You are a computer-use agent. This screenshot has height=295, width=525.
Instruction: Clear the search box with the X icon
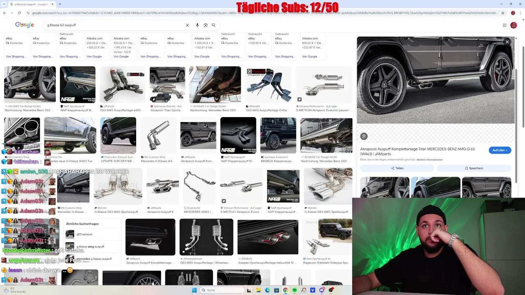pyautogui.click(x=187, y=25)
